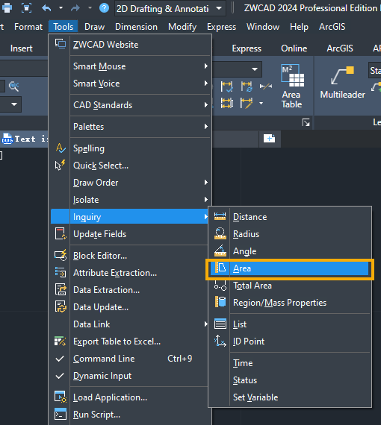Open the Express menu in menu bar

[221, 27]
